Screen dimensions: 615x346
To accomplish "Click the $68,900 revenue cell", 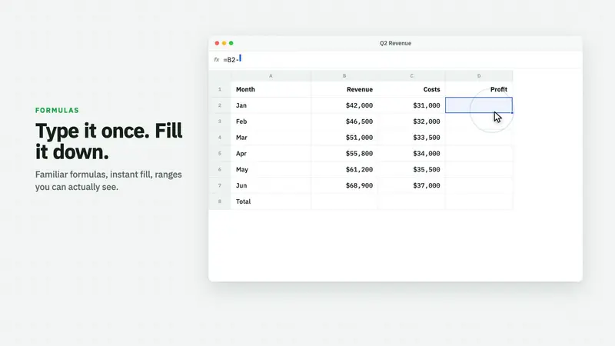I will [344, 185].
